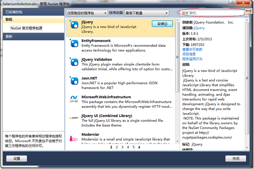This screenshot has height=169, width=254.
Task: Click the next page arrow
Action: click(139, 147)
